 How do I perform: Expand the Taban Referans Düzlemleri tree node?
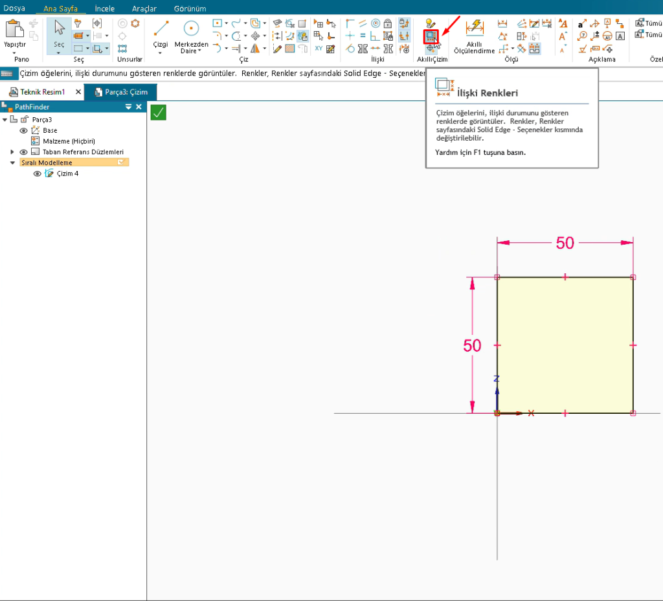12,152
